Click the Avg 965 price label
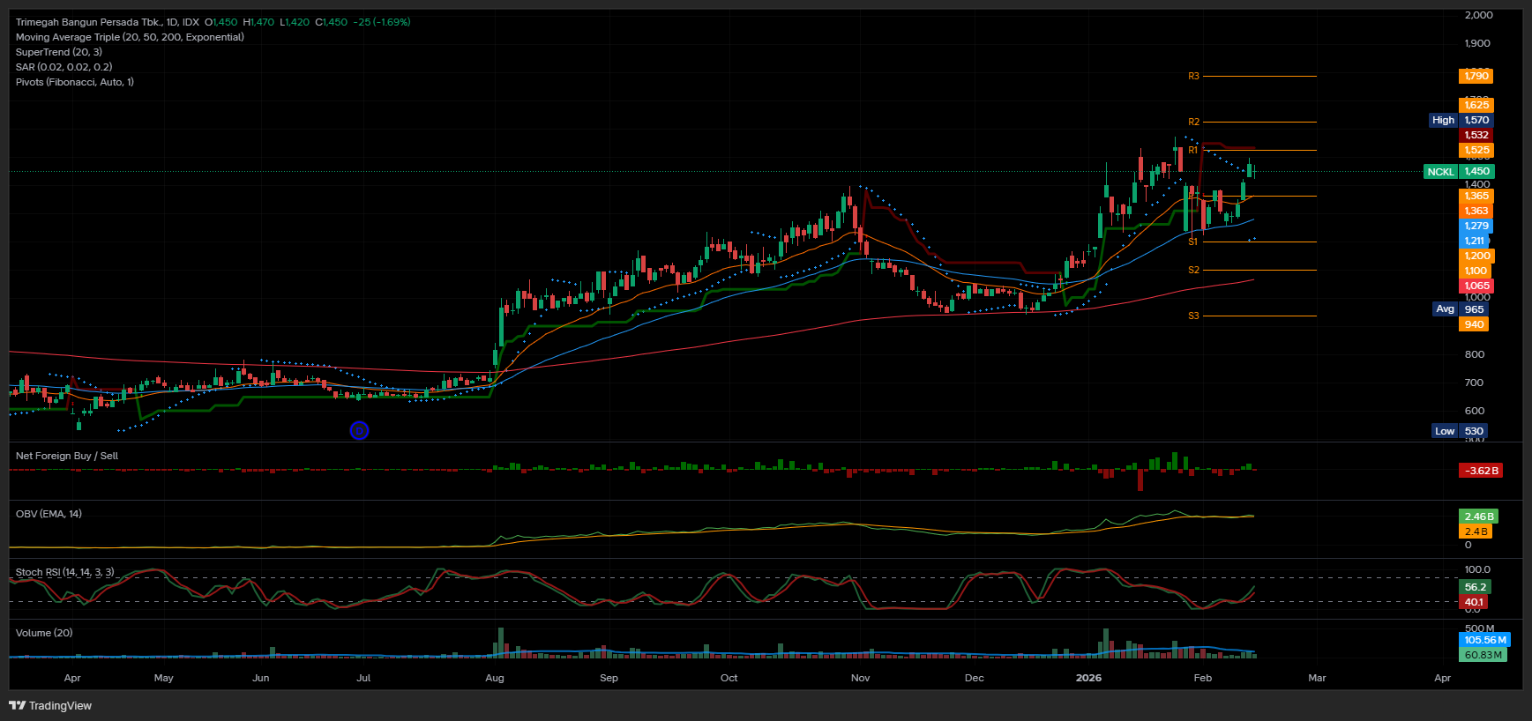Image resolution: width=1532 pixels, height=721 pixels. click(1459, 309)
